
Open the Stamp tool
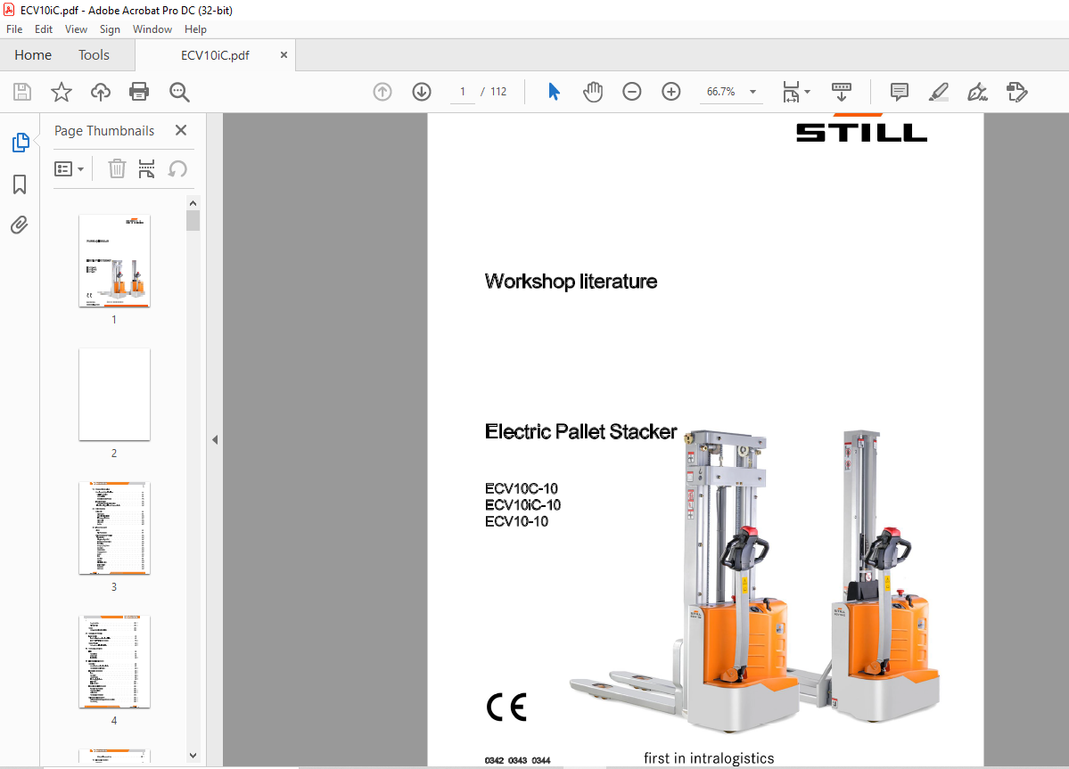[1016, 91]
